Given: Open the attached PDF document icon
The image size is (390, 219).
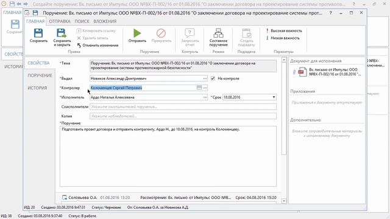Looking at the screenshot, I should [x=302, y=72].
